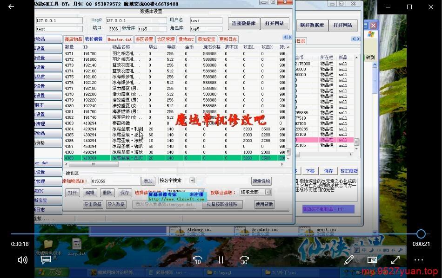Click the 打开 button in the operations area
The height and width of the screenshot is (278, 442).
(73, 193)
